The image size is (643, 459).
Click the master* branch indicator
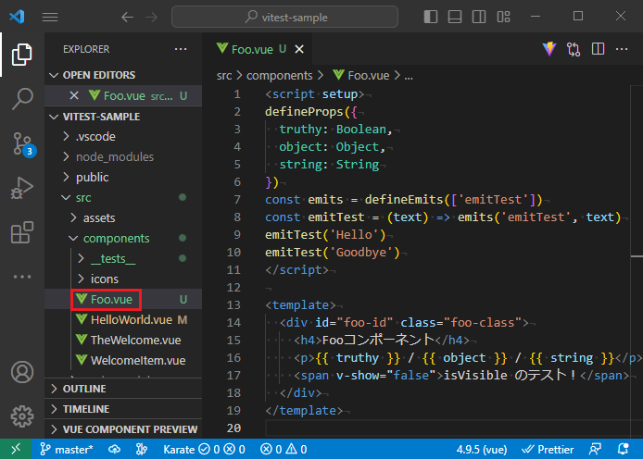(67, 449)
